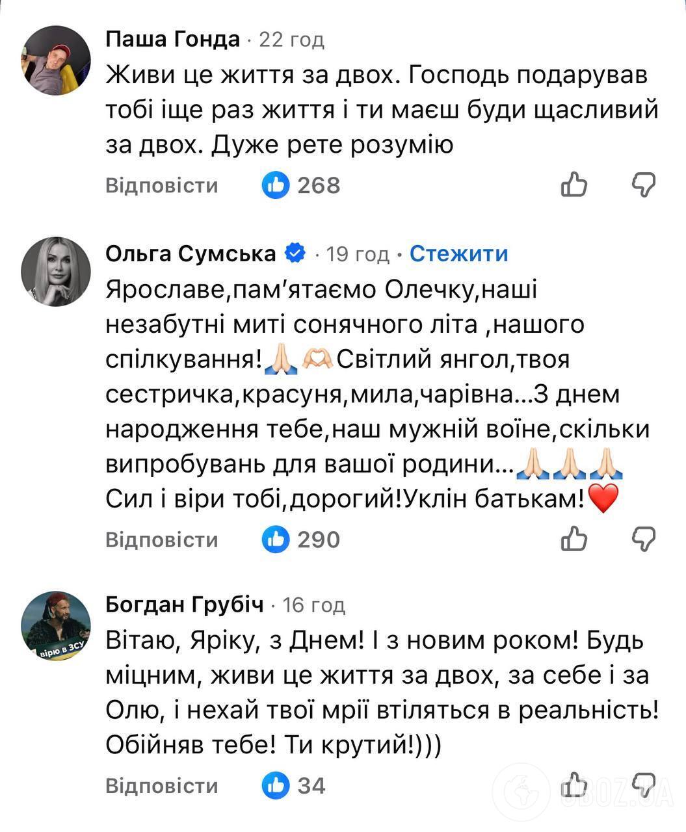
Task: Click the thumbs down icon on Богдан Грубіч's comment
Action: (643, 785)
